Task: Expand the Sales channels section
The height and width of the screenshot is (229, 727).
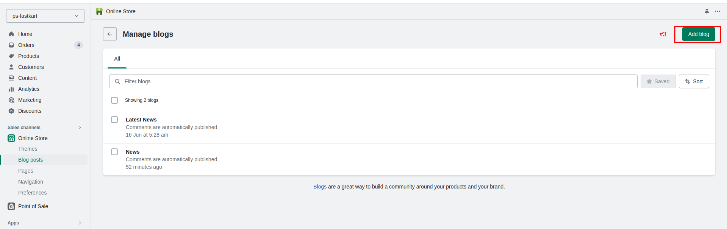Action: pyautogui.click(x=80, y=128)
